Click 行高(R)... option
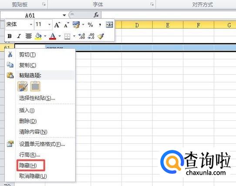 tap(30, 155)
